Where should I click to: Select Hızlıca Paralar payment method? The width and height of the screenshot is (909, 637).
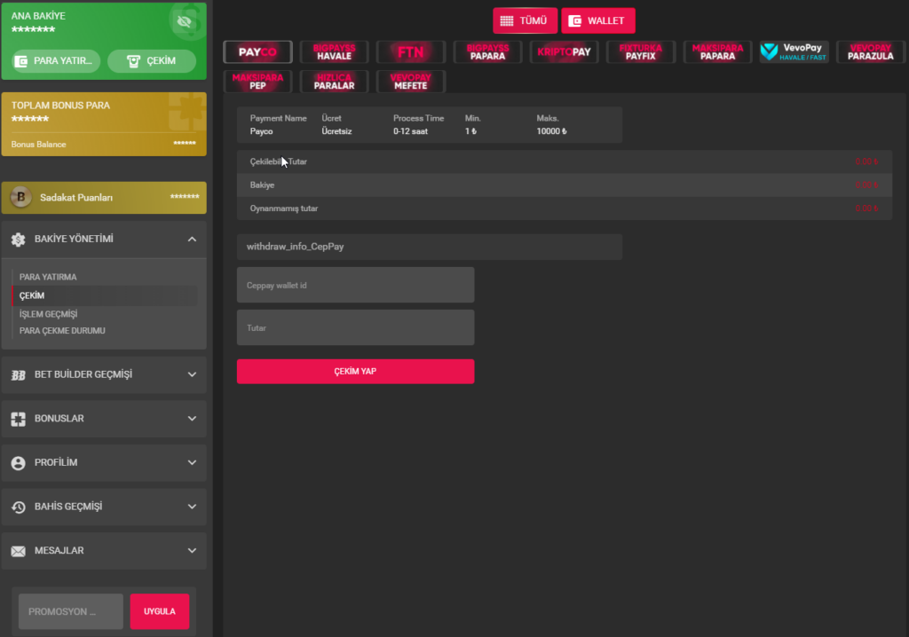tap(334, 82)
